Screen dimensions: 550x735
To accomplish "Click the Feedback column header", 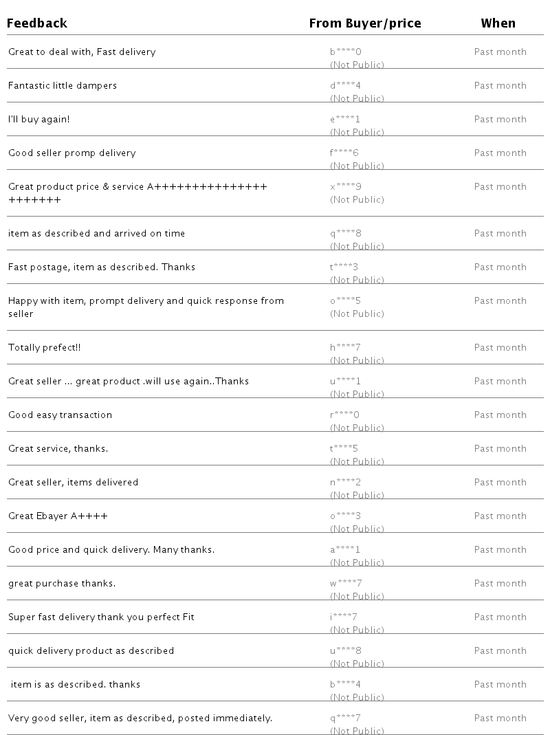I will click(x=38, y=23).
